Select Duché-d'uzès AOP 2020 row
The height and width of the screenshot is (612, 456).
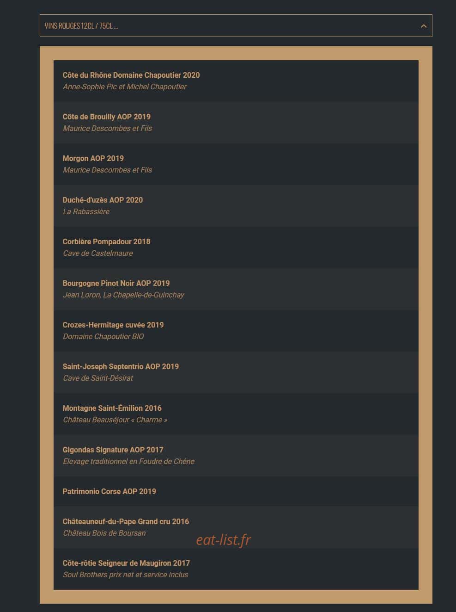click(236, 206)
